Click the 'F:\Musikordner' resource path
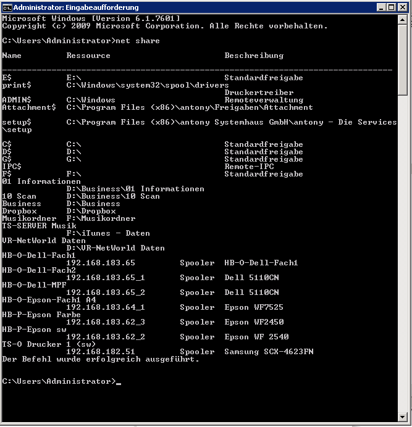412x427 pixels. (101, 218)
